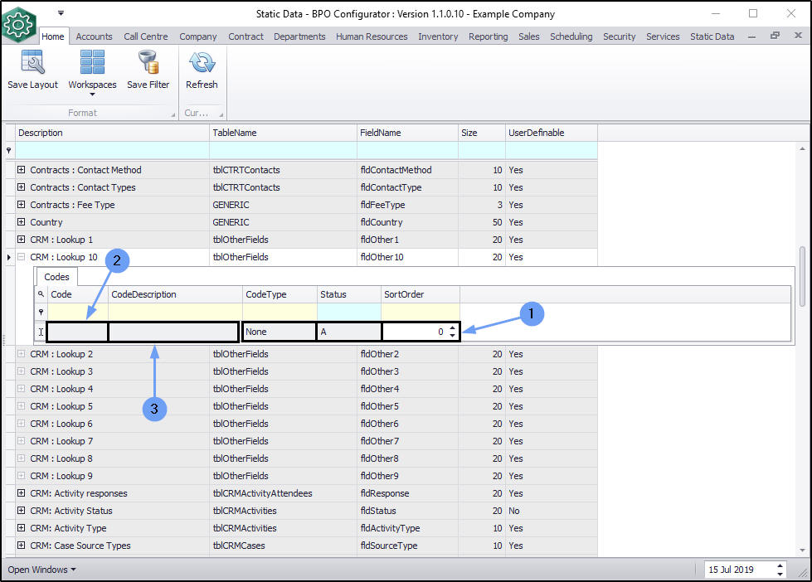The image size is (812, 582).
Task: Click the search icon in Codes grid header
Action: pos(41,294)
